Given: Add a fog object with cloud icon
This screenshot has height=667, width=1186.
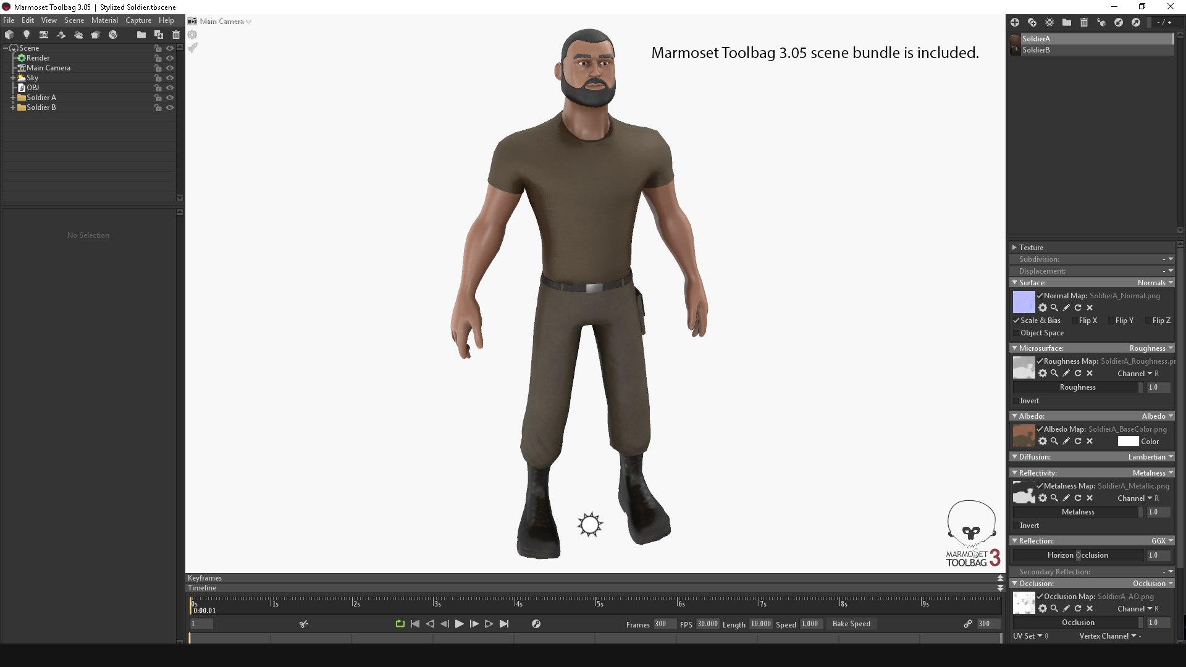Looking at the screenshot, I should tap(78, 35).
